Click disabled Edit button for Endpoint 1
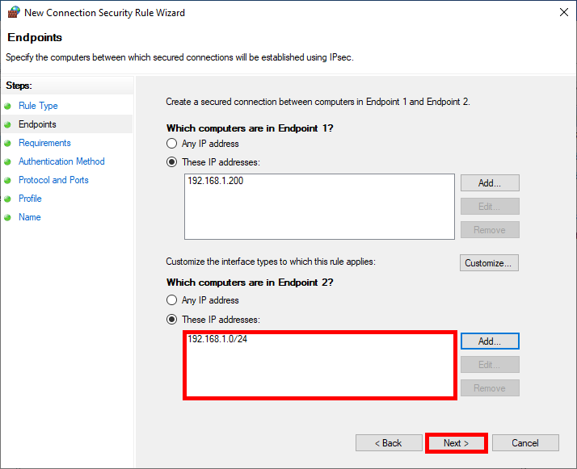Image resolution: width=577 pixels, height=469 pixels. click(490, 206)
